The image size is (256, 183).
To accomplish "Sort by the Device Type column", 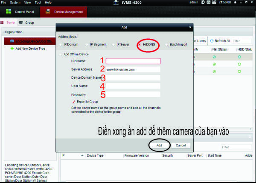I will click(95, 155).
